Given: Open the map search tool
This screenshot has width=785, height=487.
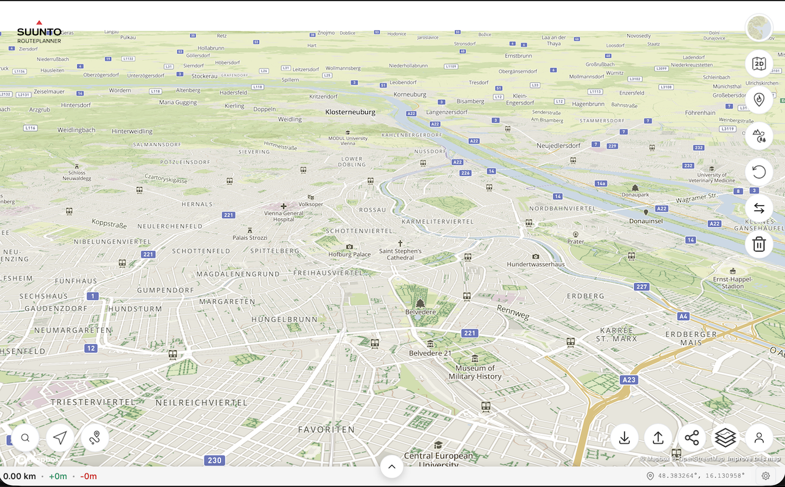Looking at the screenshot, I should (x=25, y=437).
